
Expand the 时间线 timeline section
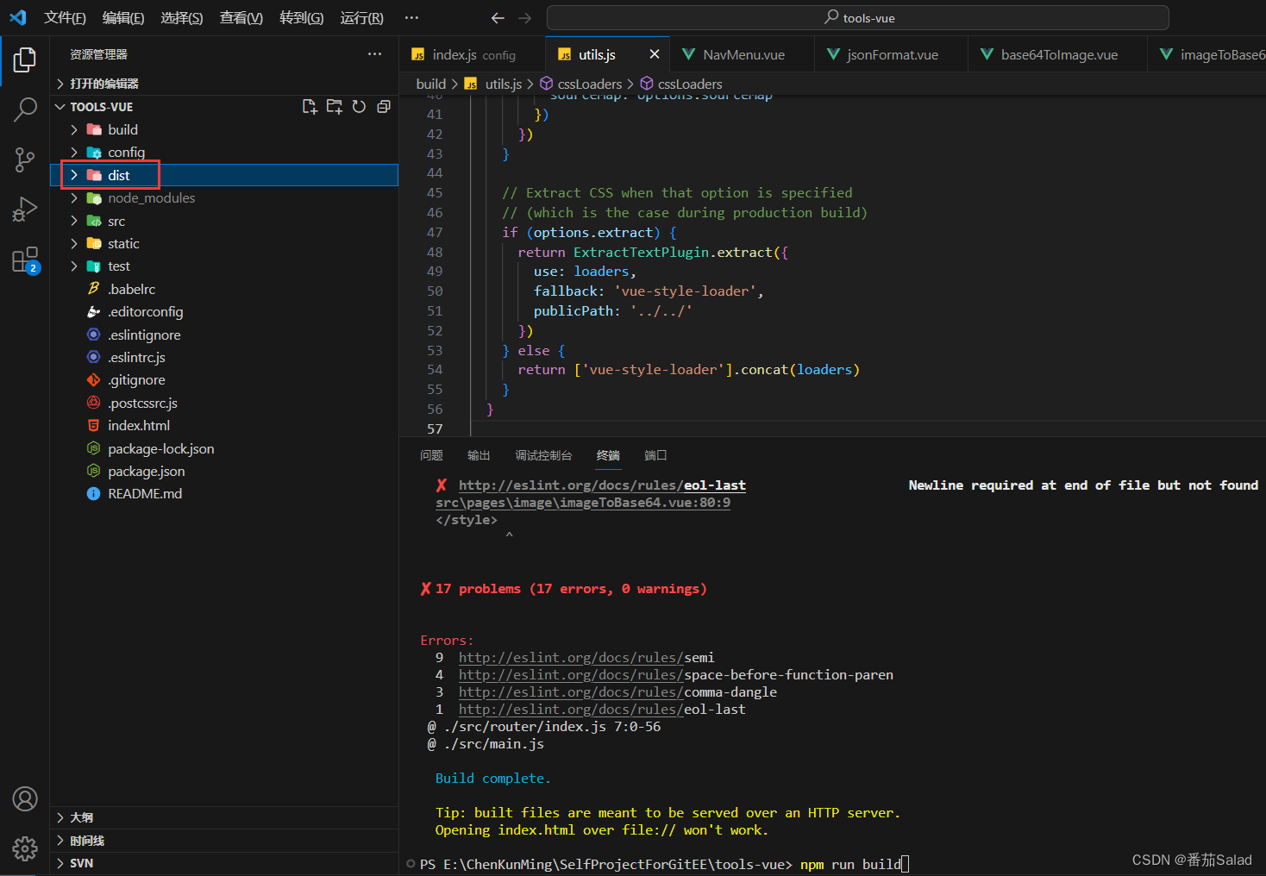coord(224,841)
